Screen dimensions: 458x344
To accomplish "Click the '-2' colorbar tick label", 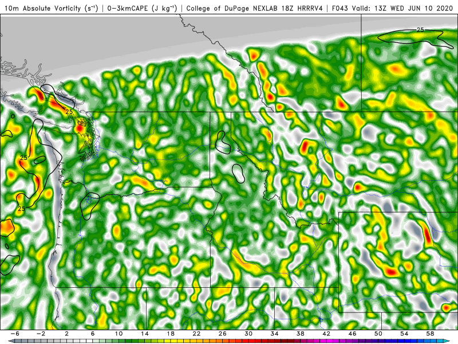I will tap(41, 334).
